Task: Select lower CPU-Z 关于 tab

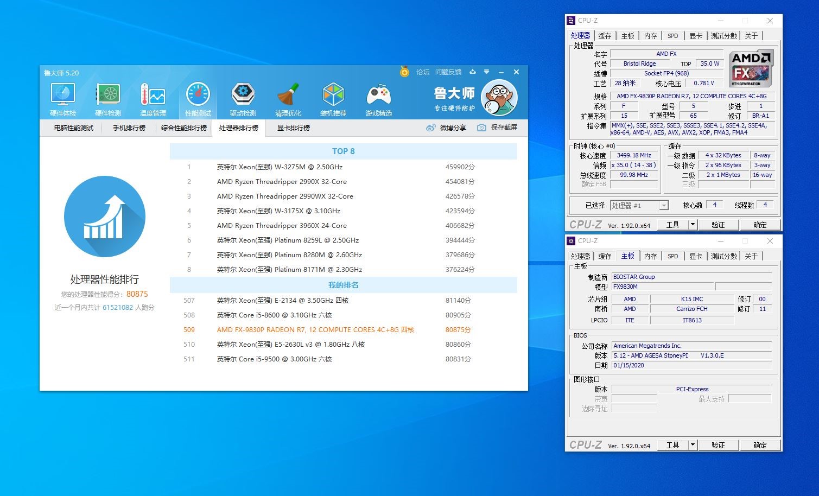Action: 751,256
